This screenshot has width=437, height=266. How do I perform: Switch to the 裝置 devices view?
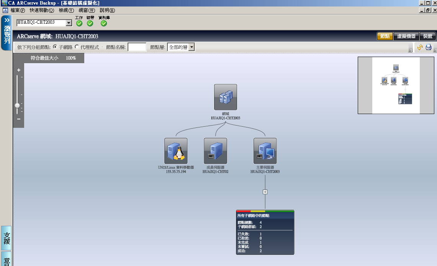click(428, 36)
